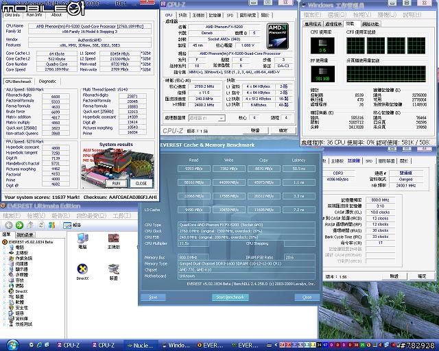The width and height of the screenshot is (439, 351).
Task: Click the green forward arrow in EVEREST
Action: click(x=19, y=225)
